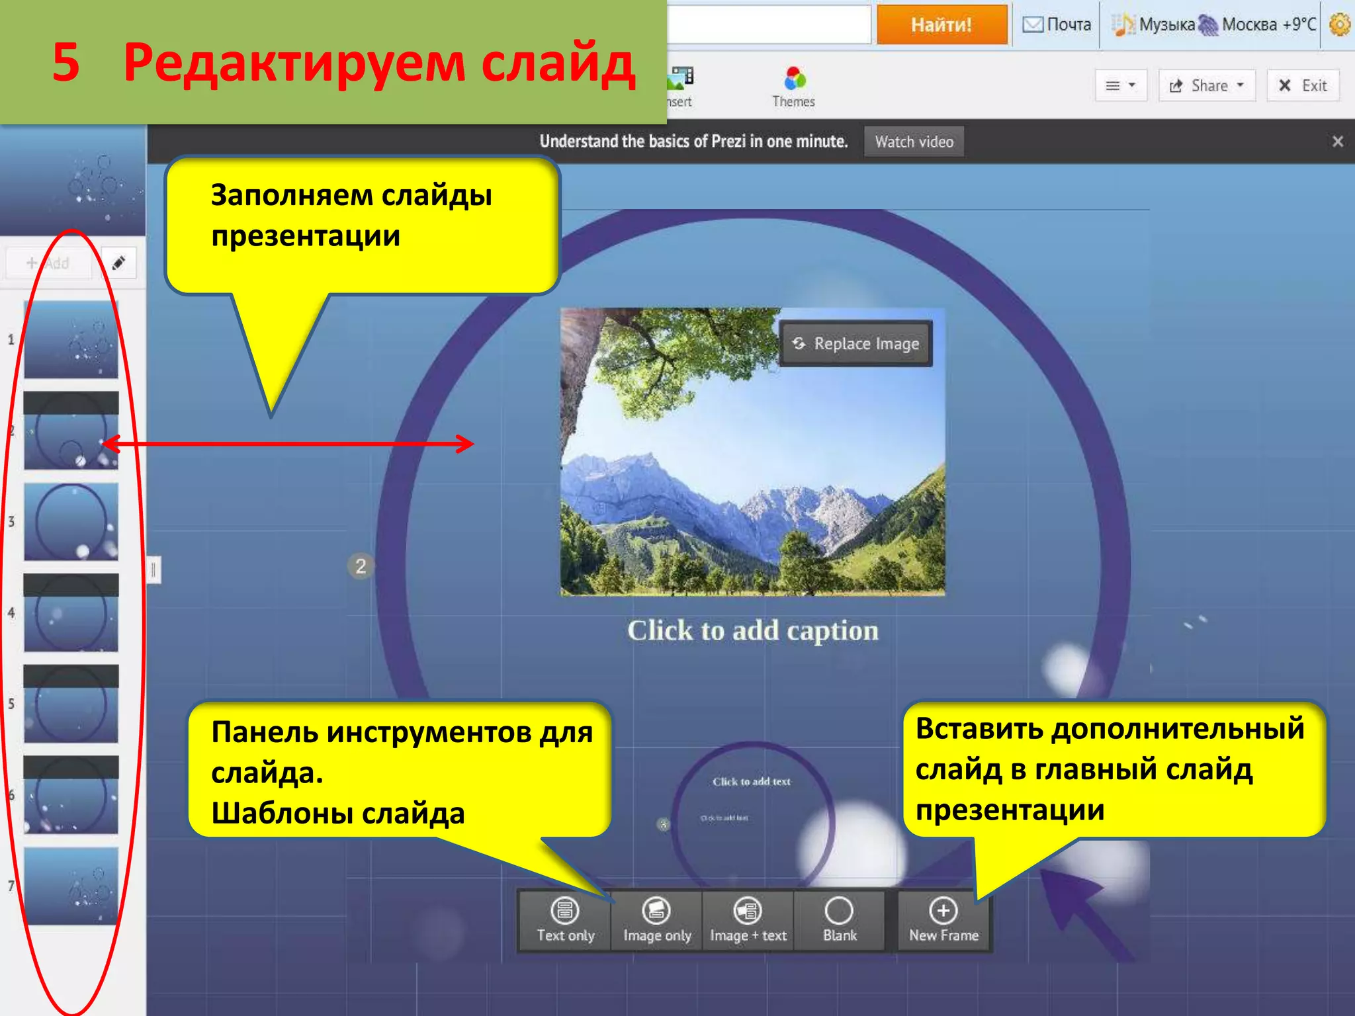This screenshot has height=1016, width=1355.
Task: Check the Москва +9°C weather
Action: [x=1258, y=24]
